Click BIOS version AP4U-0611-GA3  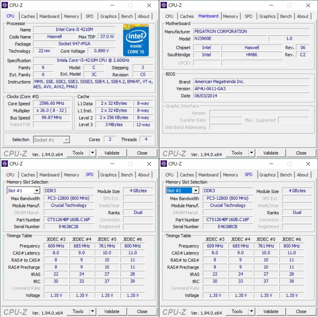point(252,89)
